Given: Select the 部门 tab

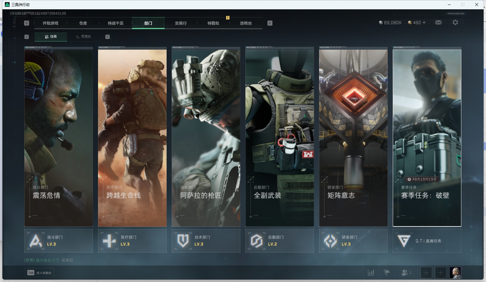Looking at the screenshot, I should pos(148,23).
